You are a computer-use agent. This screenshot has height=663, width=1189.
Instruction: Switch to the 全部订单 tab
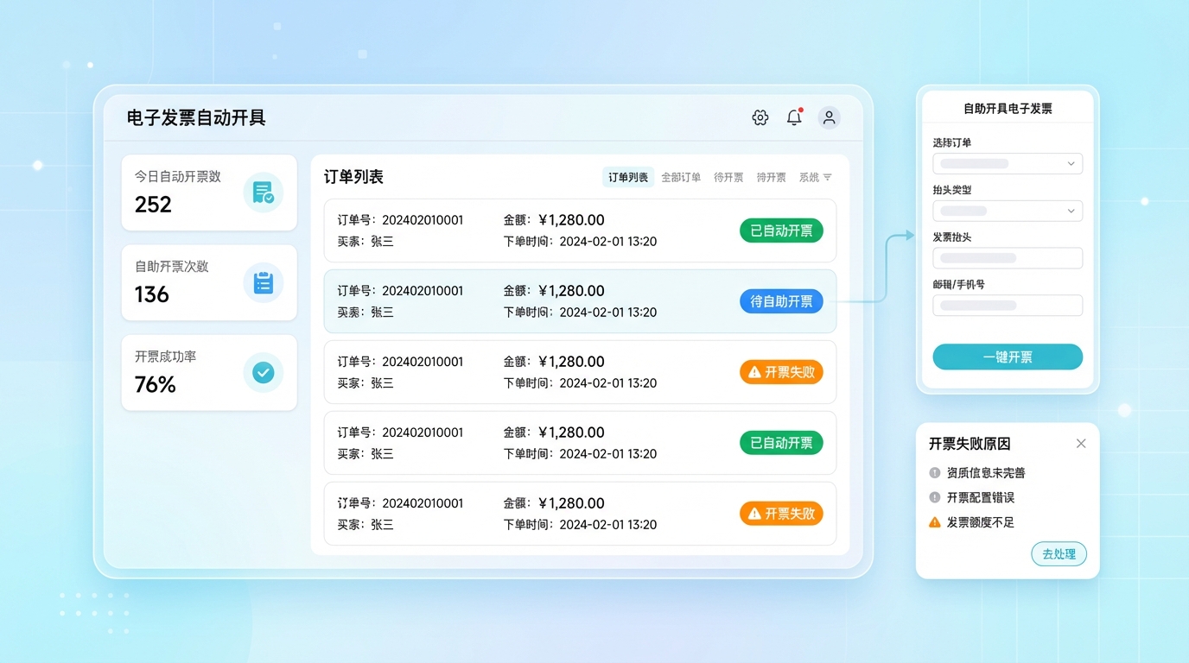click(681, 178)
